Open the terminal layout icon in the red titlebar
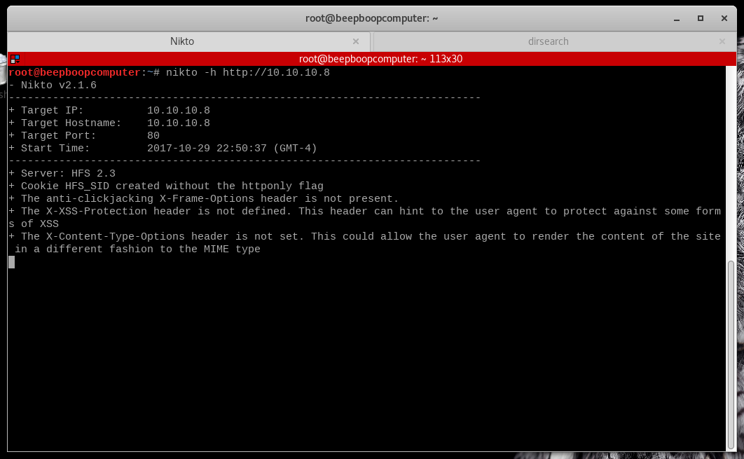Viewport: 744px width, 459px height. pos(15,59)
